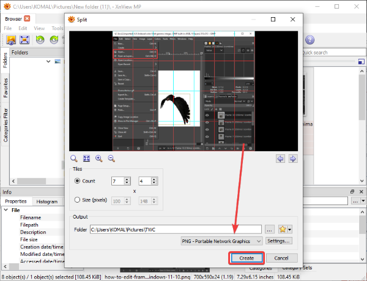Open the PNG output format dropdown

(222, 241)
